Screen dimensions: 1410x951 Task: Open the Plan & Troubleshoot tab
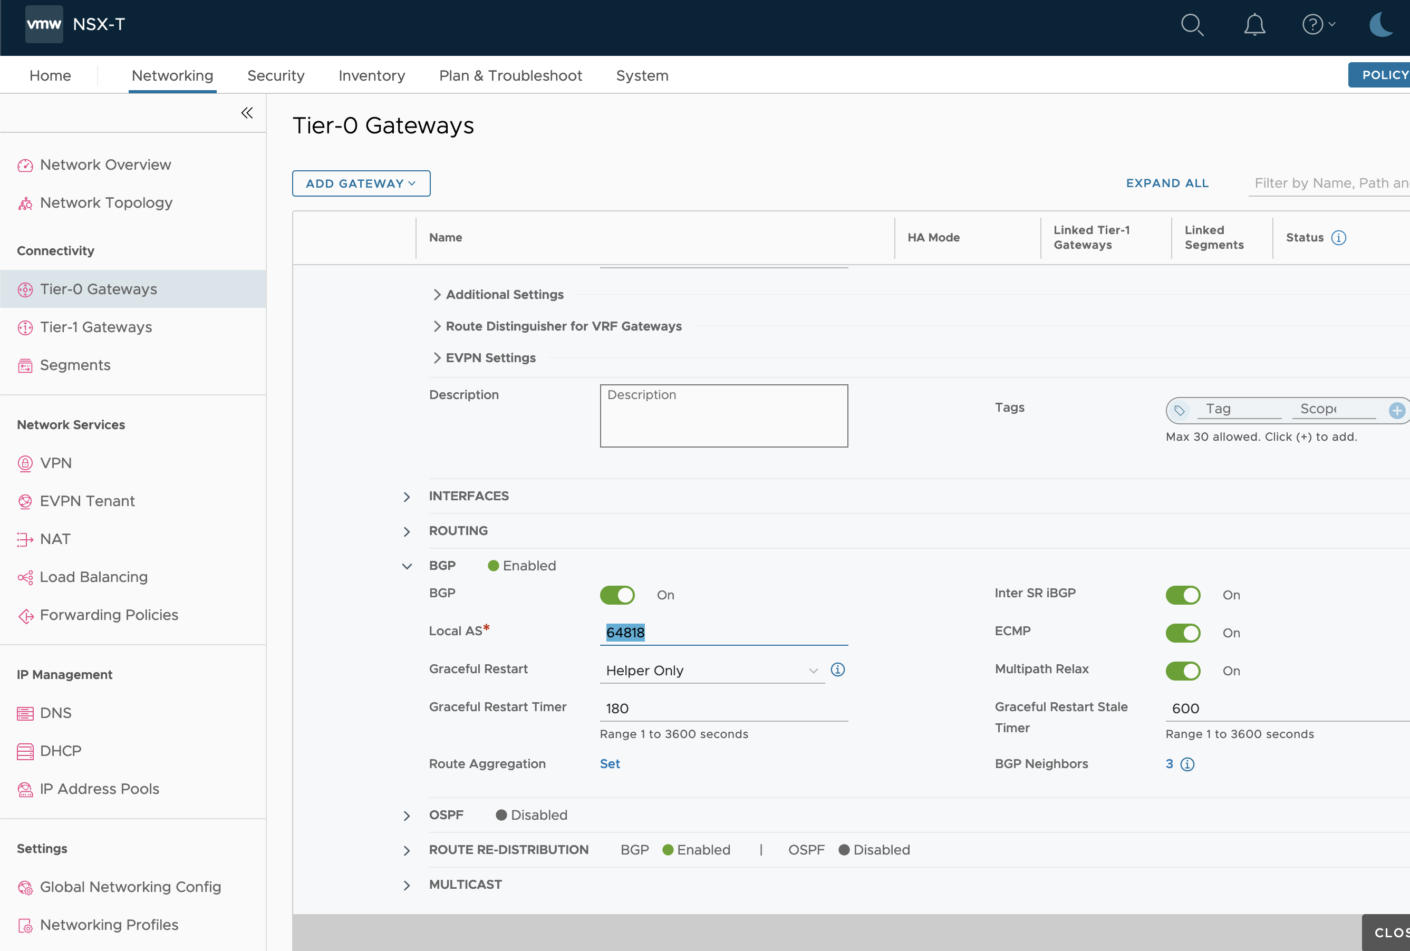click(x=510, y=76)
